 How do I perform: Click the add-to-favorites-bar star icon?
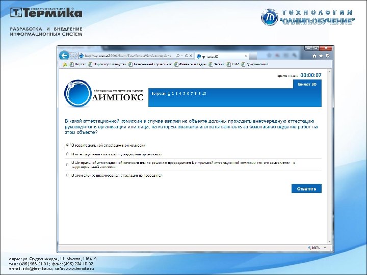tap(65, 64)
